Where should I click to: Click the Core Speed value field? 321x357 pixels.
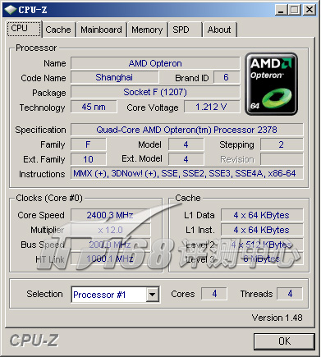coord(111,215)
